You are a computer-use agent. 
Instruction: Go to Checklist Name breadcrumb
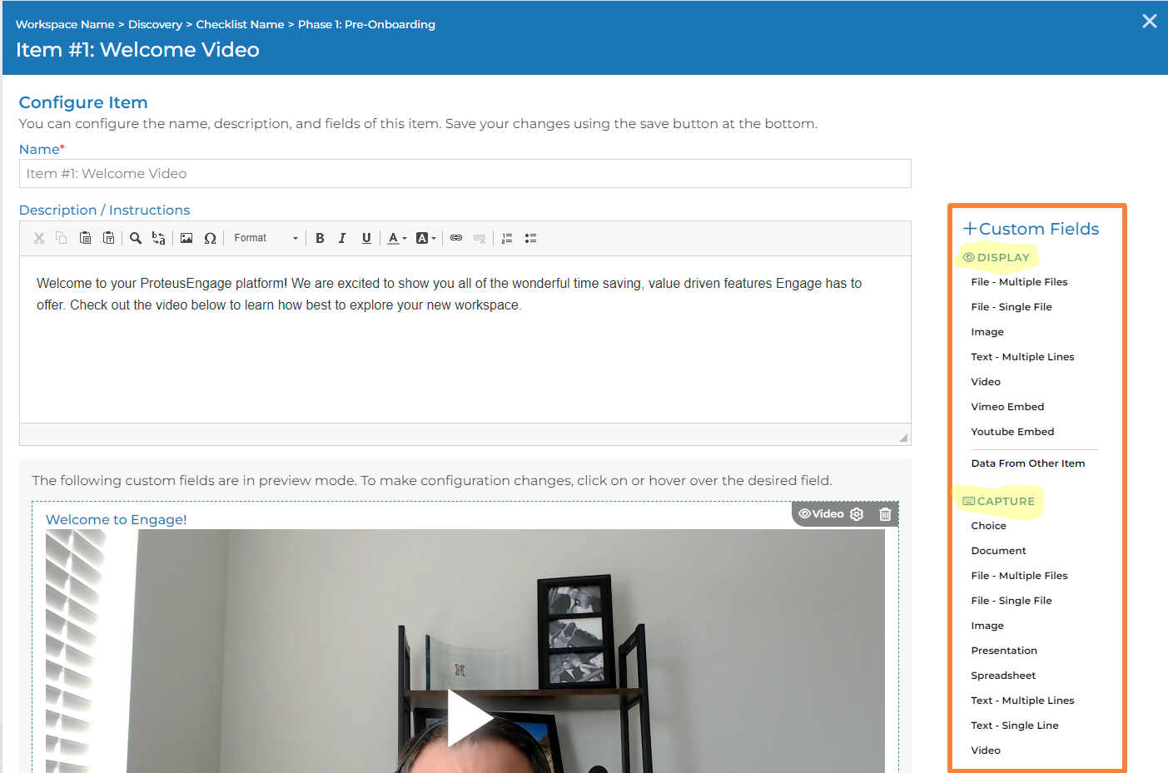[240, 24]
